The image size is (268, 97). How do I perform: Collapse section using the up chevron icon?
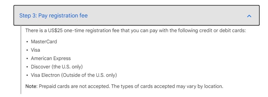click(x=249, y=16)
